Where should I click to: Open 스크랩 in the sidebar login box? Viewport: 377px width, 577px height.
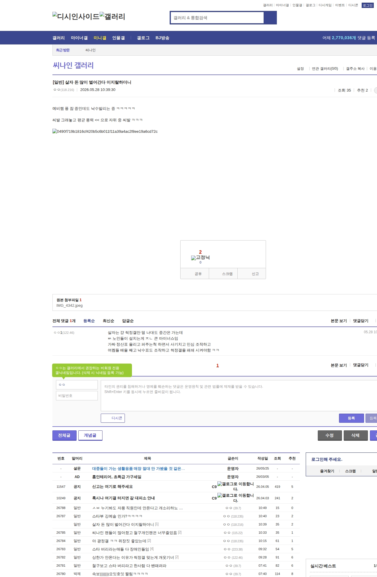[350, 471]
